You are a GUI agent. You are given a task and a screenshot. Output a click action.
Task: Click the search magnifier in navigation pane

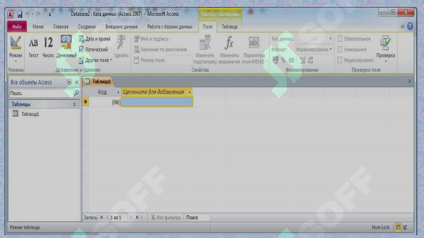point(76,93)
